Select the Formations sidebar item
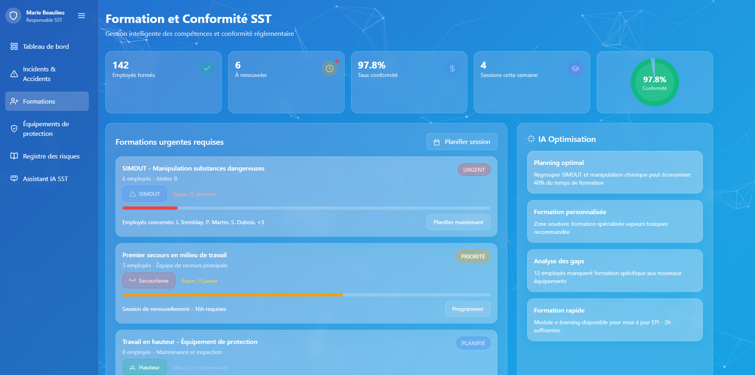 point(39,101)
